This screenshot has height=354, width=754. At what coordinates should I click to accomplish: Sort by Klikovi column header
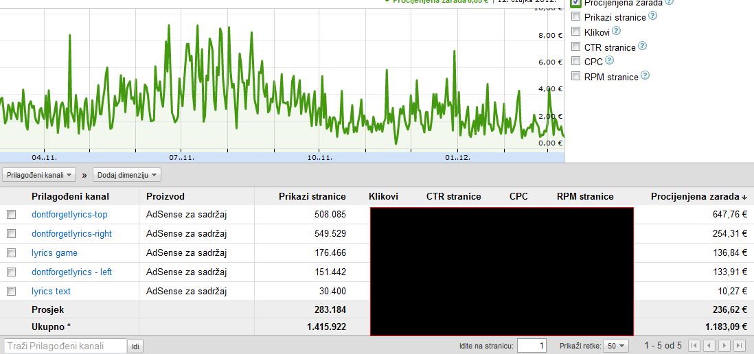click(x=383, y=196)
